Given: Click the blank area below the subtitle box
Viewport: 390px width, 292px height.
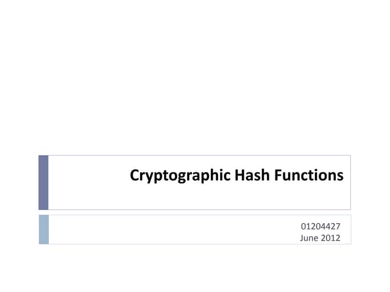Looking at the screenshot, I should [195, 268].
